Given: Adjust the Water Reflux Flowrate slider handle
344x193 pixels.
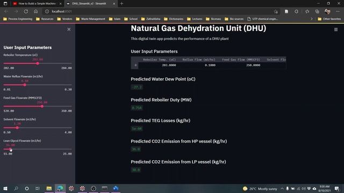Looking at the screenshot, I should point(25,85).
